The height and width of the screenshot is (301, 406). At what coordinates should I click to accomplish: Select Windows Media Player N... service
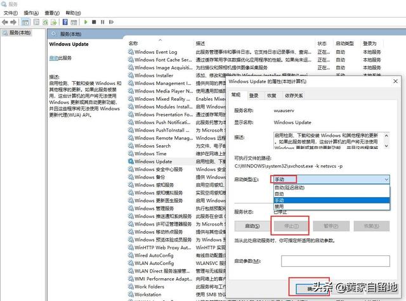click(x=164, y=91)
